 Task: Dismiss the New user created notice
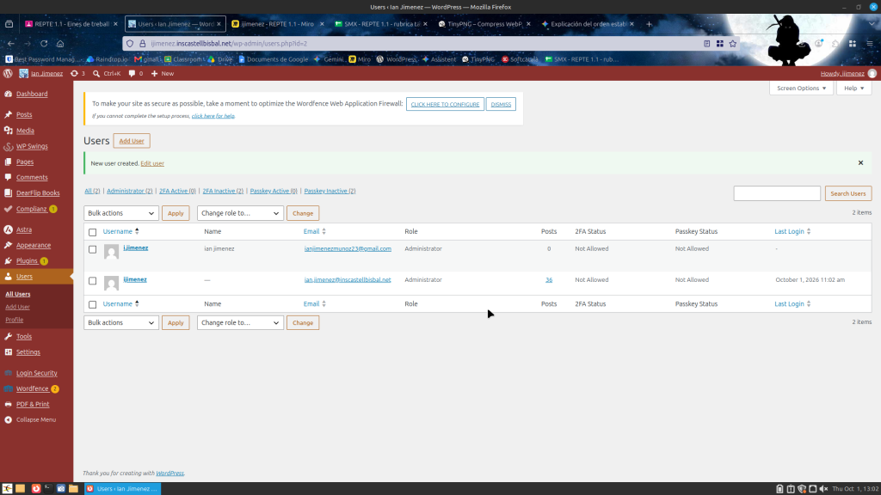pos(860,162)
